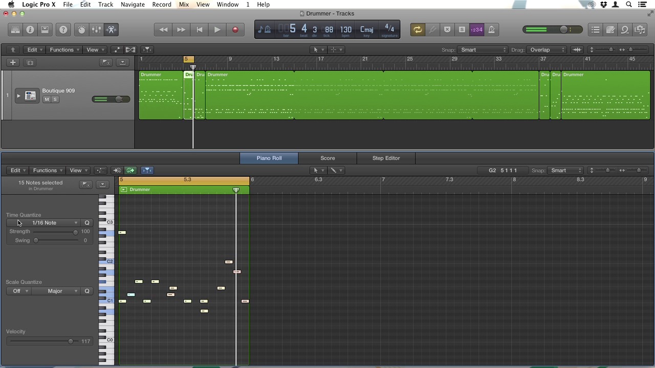The height and width of the screenshot is (368, 655).
Task: Open the Library panel icon
Action: (15, 30)
